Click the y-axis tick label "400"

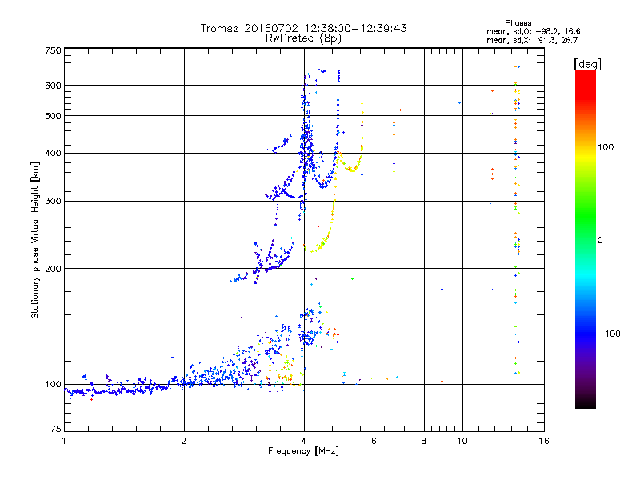click(x=53, y=153)
